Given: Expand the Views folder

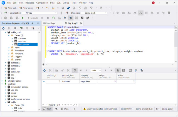Looking at the screenshot, I should pos(9,48).
